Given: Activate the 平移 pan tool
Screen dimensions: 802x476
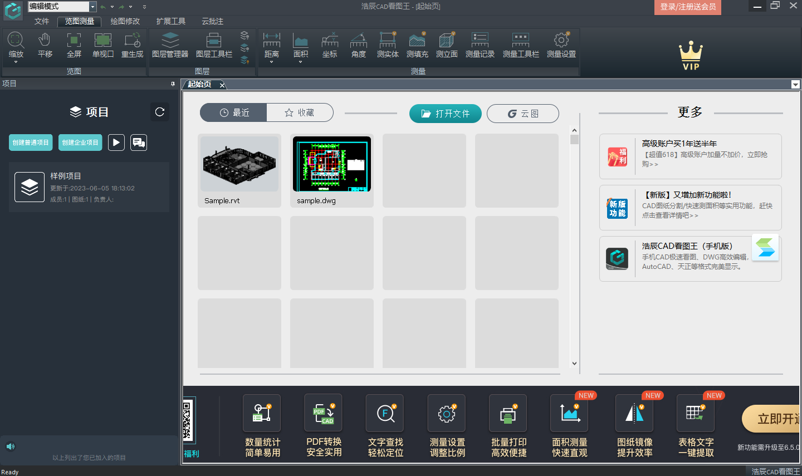Looking at the screenshot, I should [x=45, y=45].
